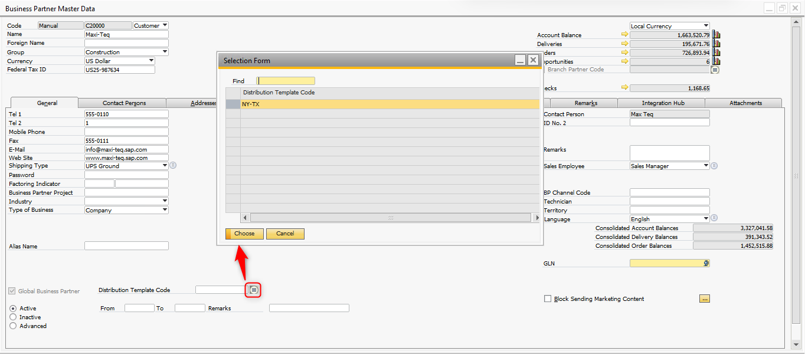Switch to the Contact Persons tab
This screenshot has height=354, width=805.
[124, 103]
